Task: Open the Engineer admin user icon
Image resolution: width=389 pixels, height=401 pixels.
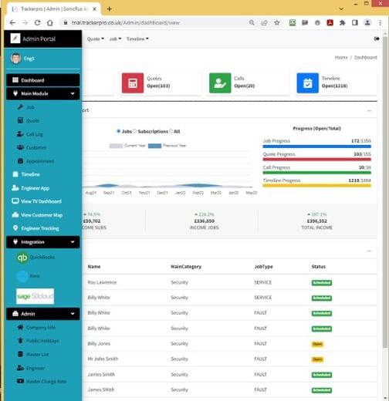Action: click(20, 368)
